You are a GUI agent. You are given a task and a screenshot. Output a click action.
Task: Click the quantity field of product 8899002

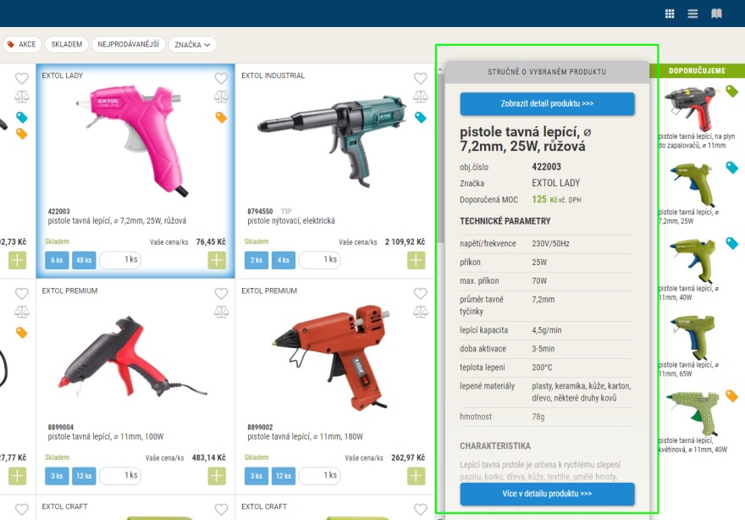pyautogui.click(x=320, y=475)
